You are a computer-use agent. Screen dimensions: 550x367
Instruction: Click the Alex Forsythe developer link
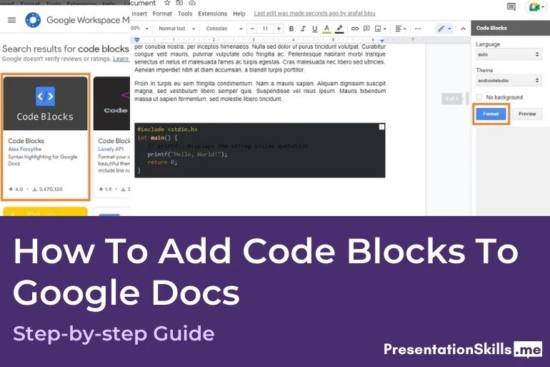pyautogui.click(x=24, y=149)
